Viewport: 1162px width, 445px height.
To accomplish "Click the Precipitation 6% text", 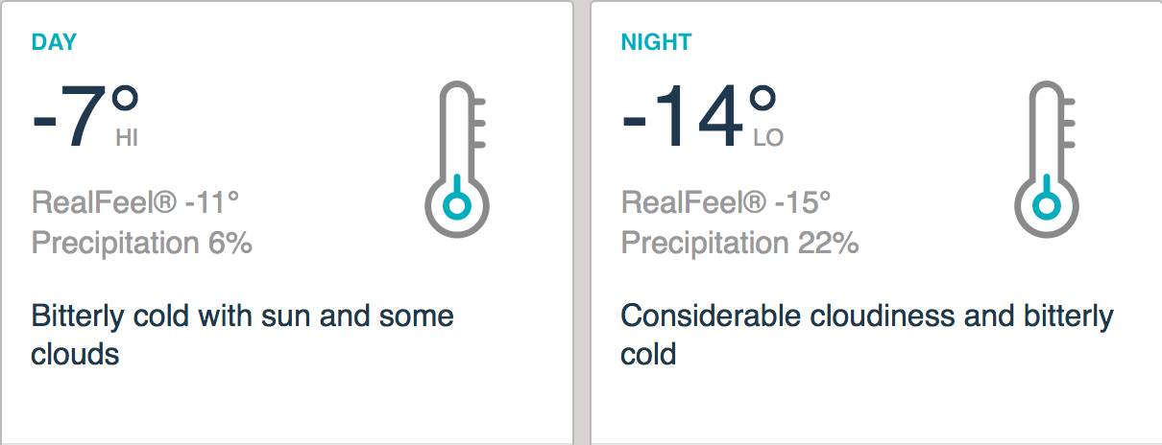I will coord(142,243).
